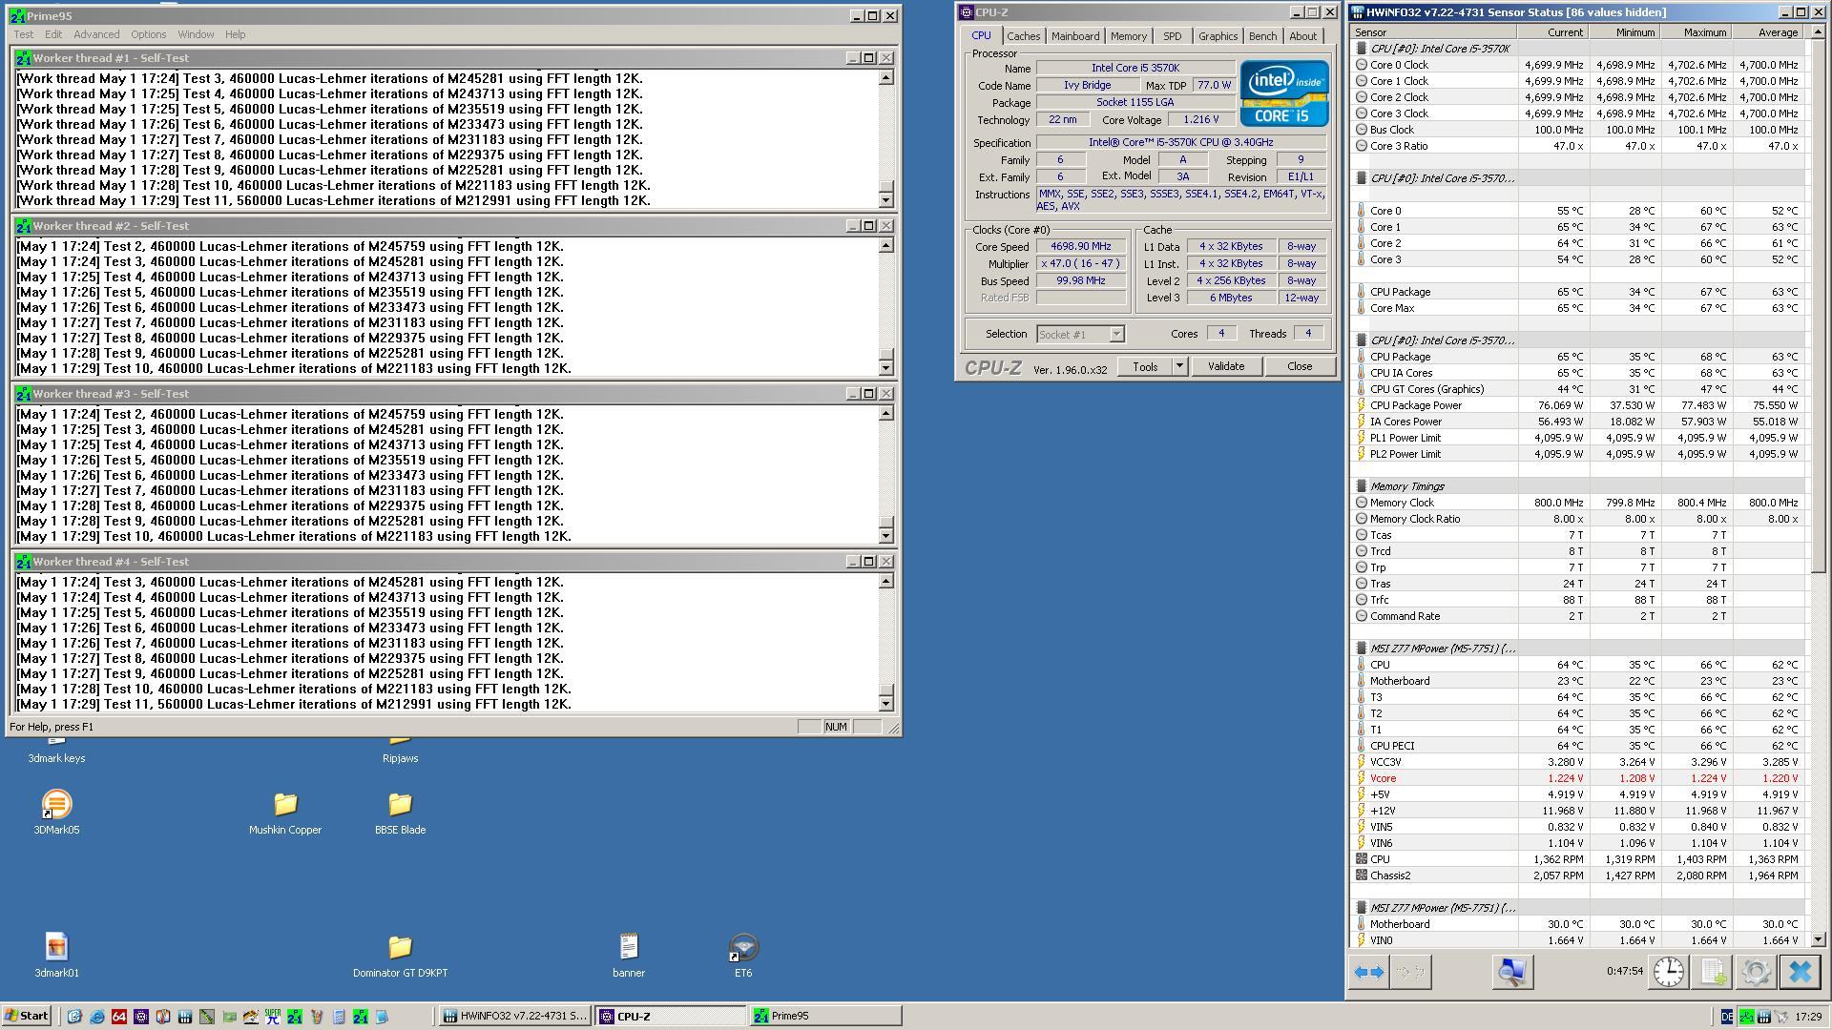Click scroll down arrow in HWiNFO sensor list
1832x1030 pixels.
[1819, 939]
